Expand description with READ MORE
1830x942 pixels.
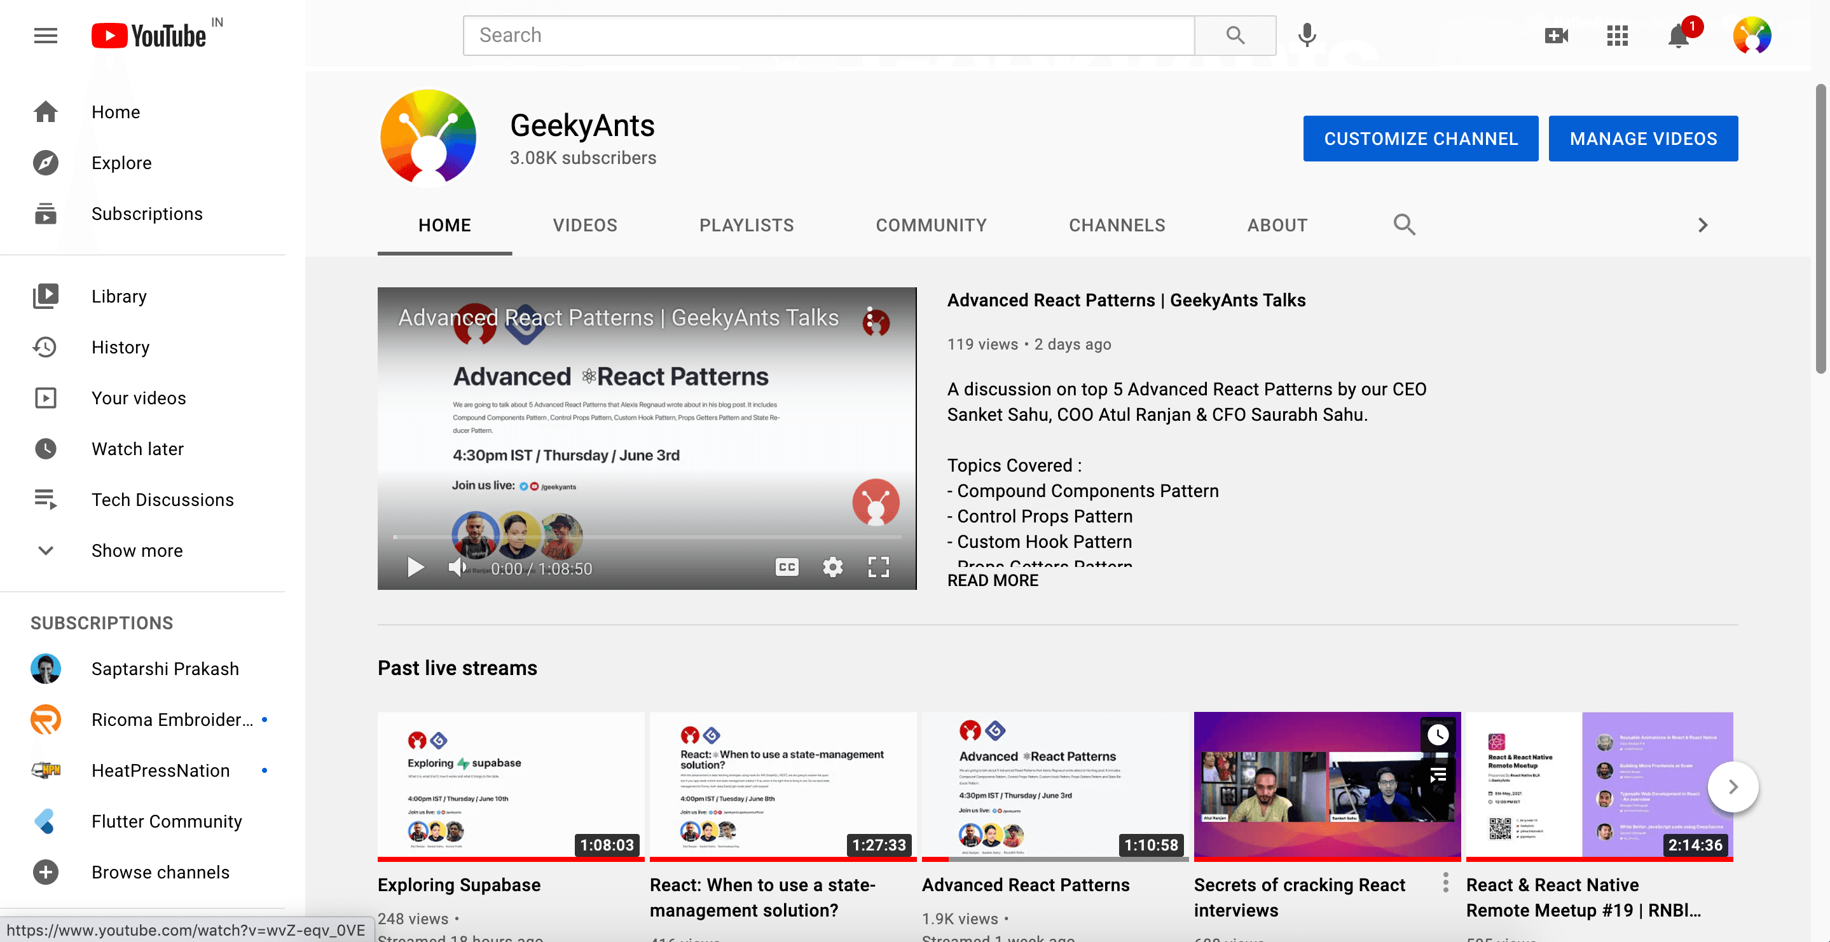coord(993,580)
